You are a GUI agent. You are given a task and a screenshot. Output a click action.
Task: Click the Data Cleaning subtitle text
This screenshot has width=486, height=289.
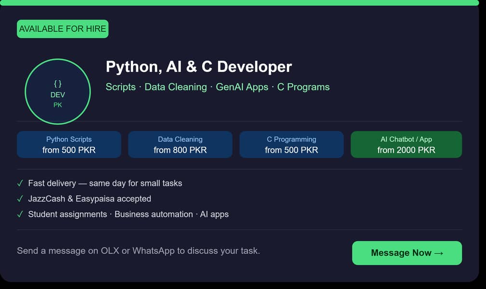tap(176, 87)
